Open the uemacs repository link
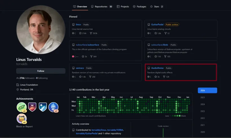231x138 pixels. coord(80,68)
